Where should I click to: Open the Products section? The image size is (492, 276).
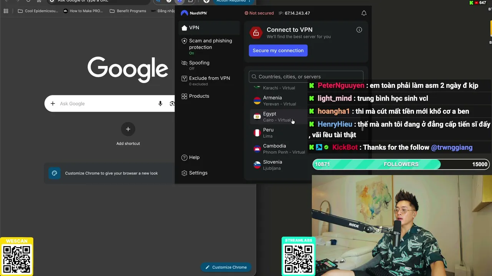209,96
